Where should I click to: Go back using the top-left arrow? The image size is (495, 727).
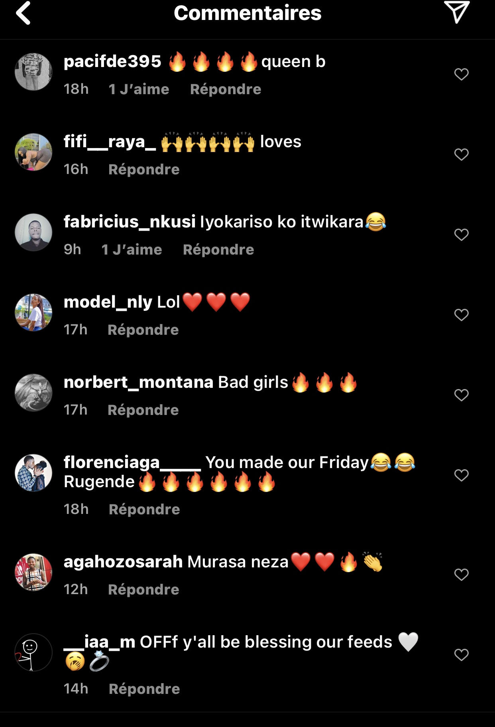point(23,13)
